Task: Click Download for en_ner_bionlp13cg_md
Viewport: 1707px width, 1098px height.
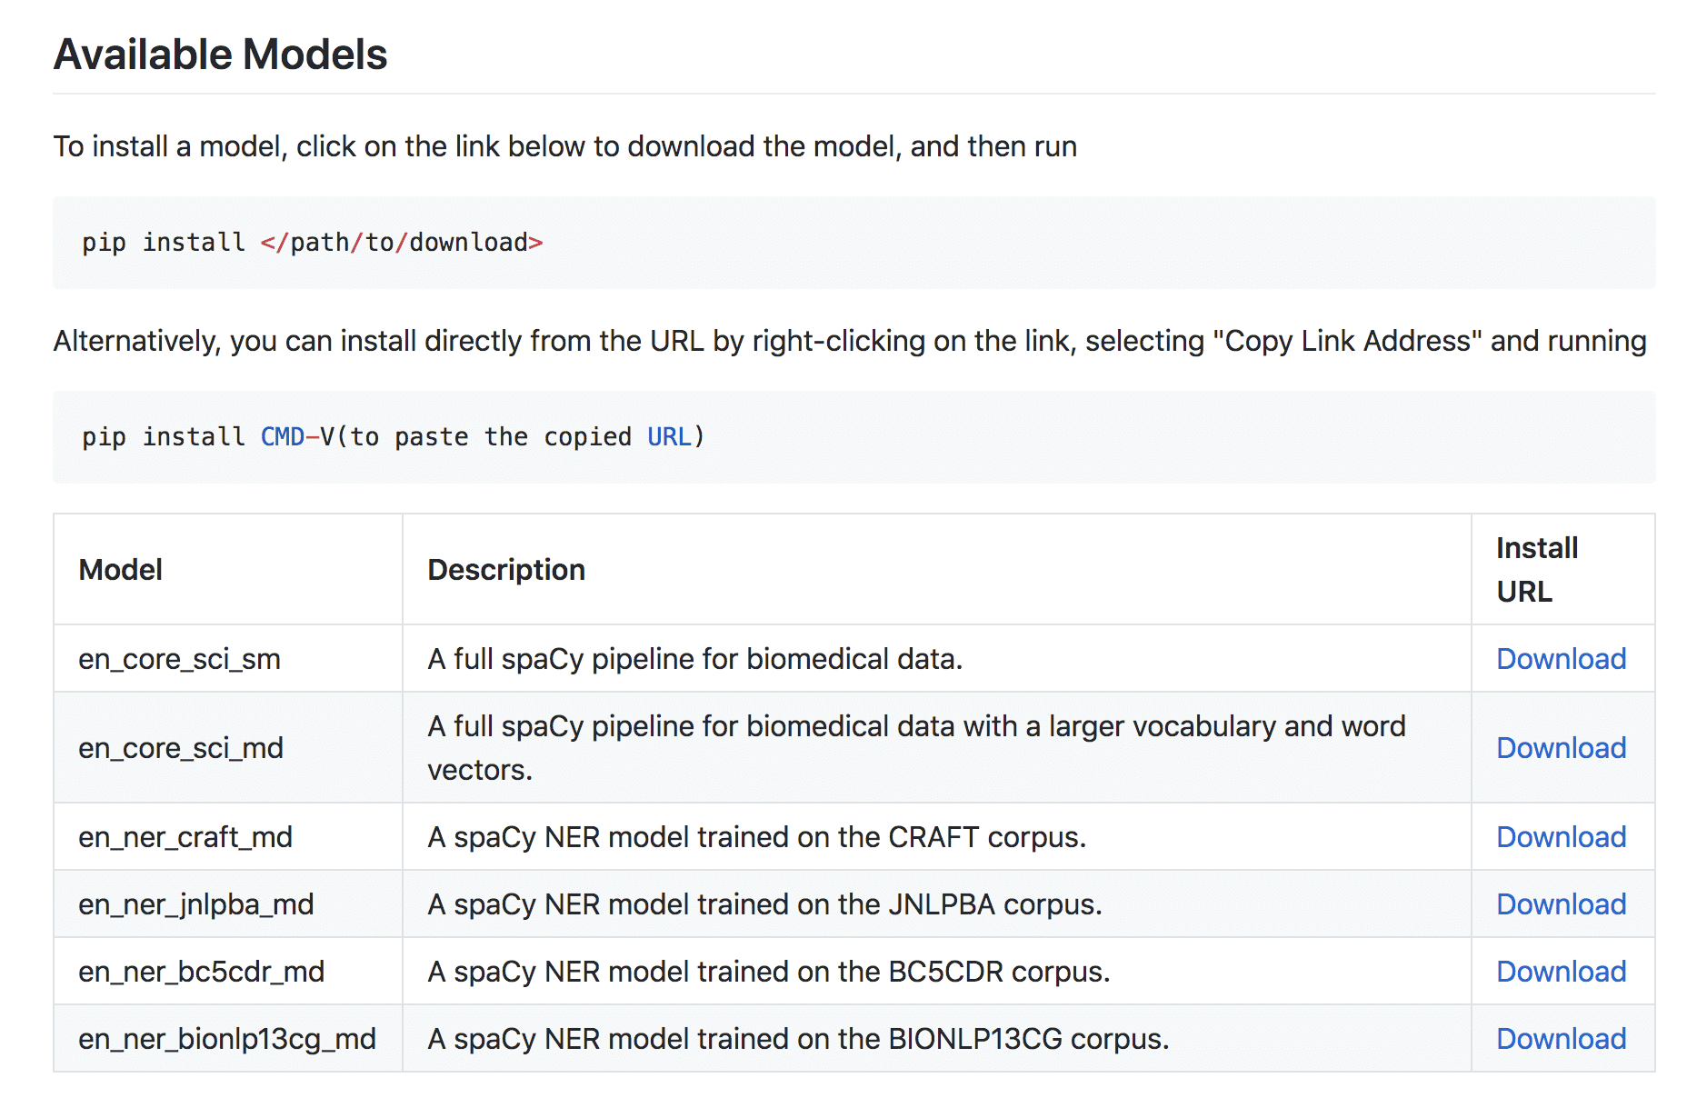Action: click(x=1561, y=1039)
